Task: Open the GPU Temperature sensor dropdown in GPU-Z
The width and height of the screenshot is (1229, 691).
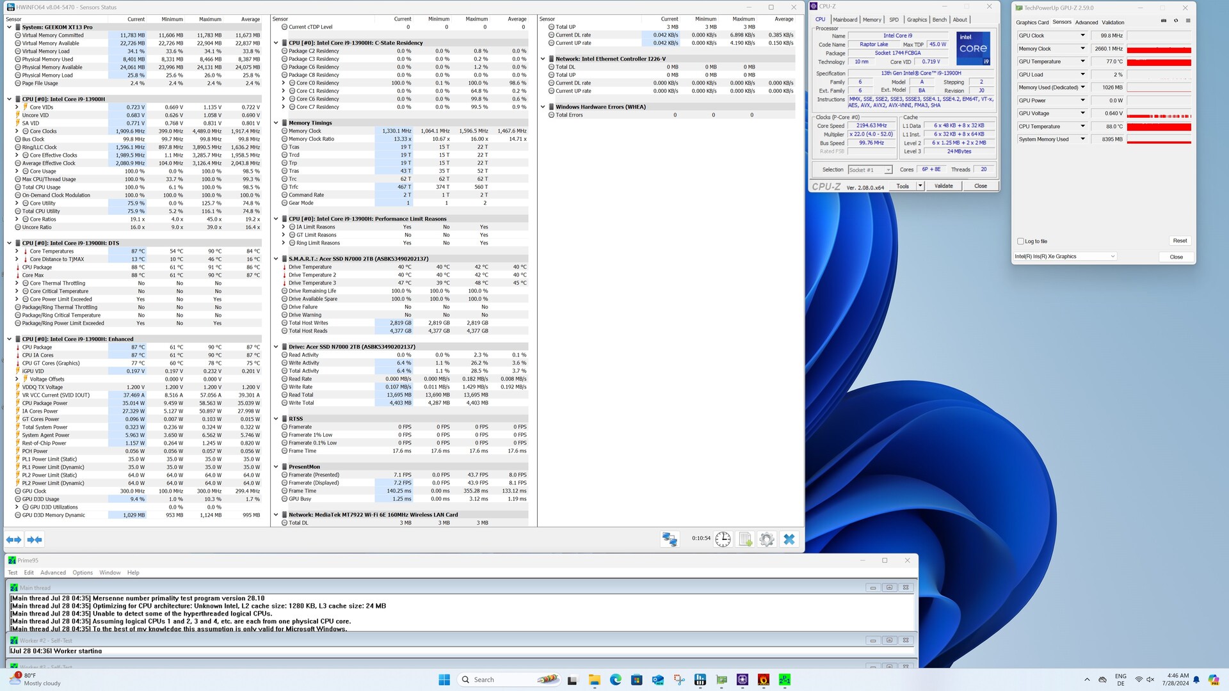Action: click(1082, 61)
